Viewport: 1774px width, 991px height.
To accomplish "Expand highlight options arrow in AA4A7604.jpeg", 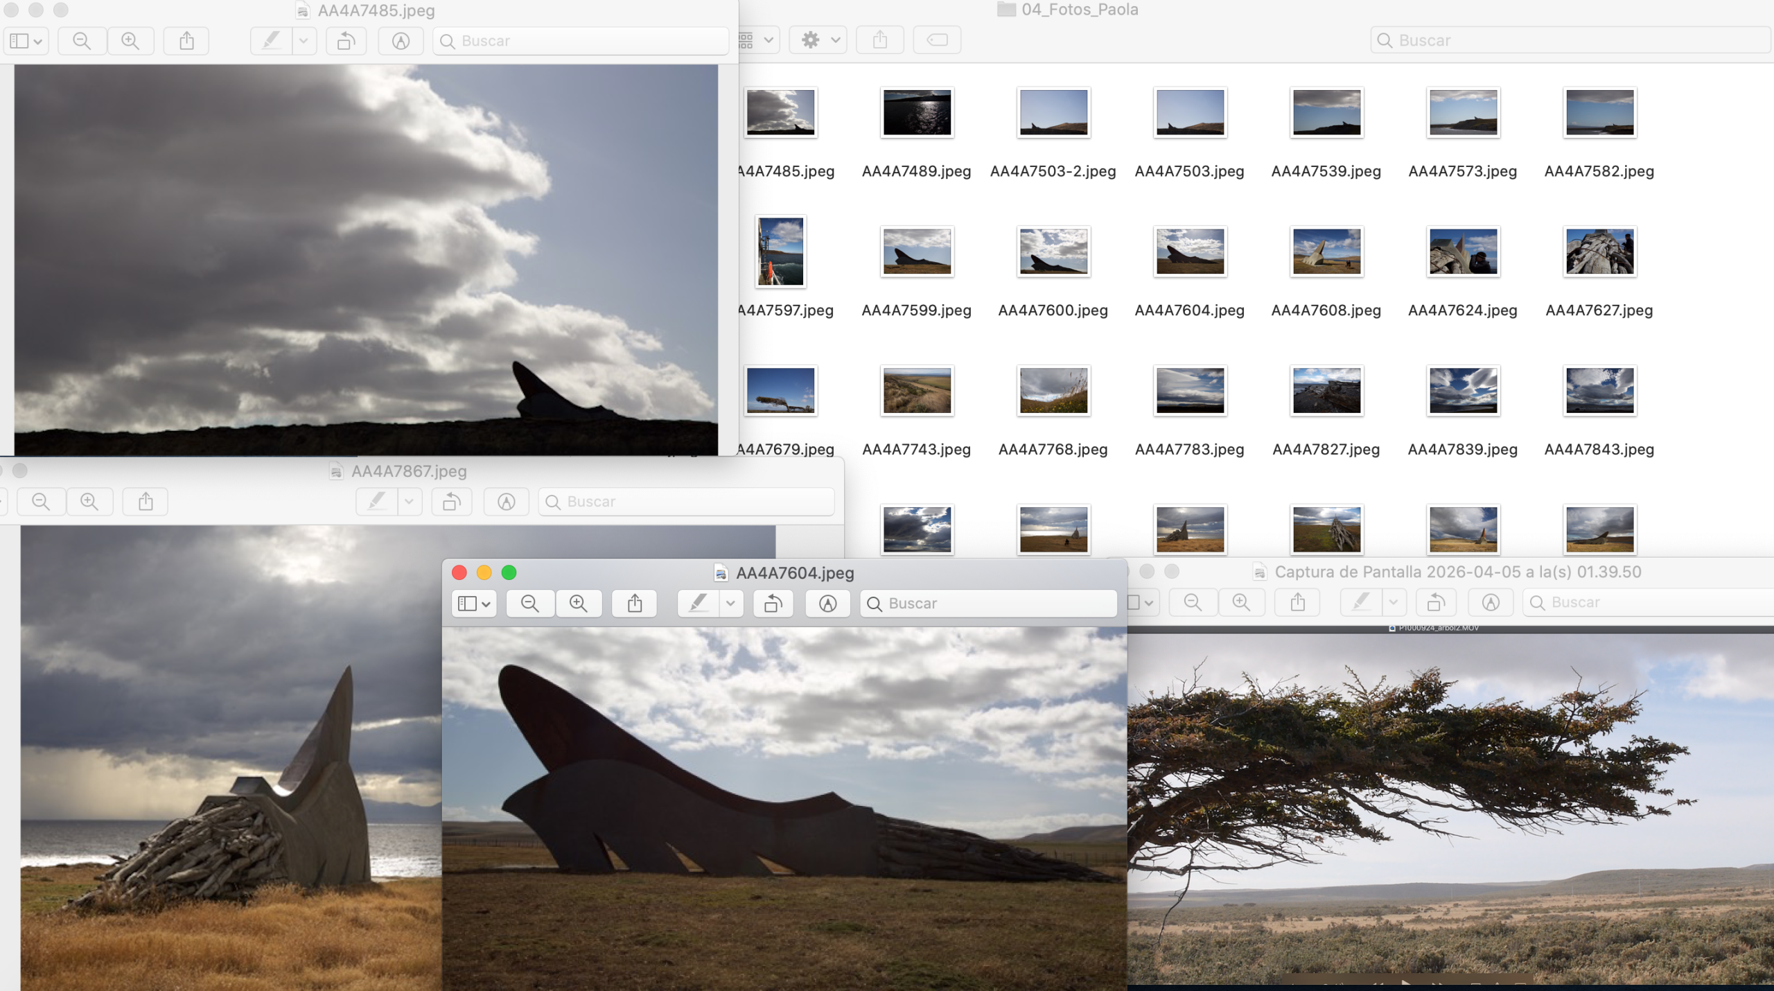I will (730, 604).
